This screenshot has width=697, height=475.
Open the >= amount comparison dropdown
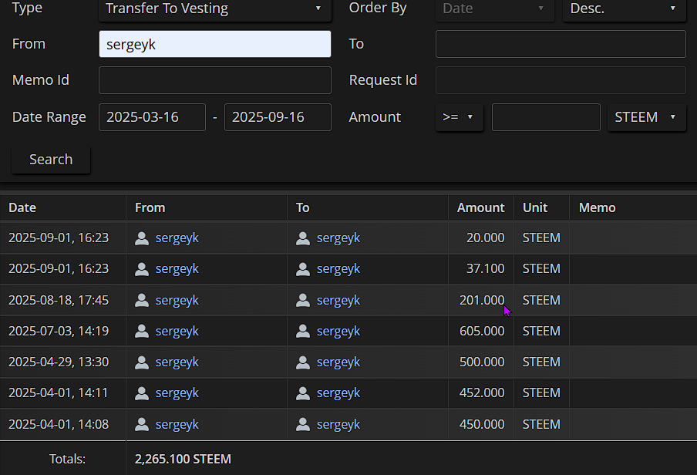(460, 117)
